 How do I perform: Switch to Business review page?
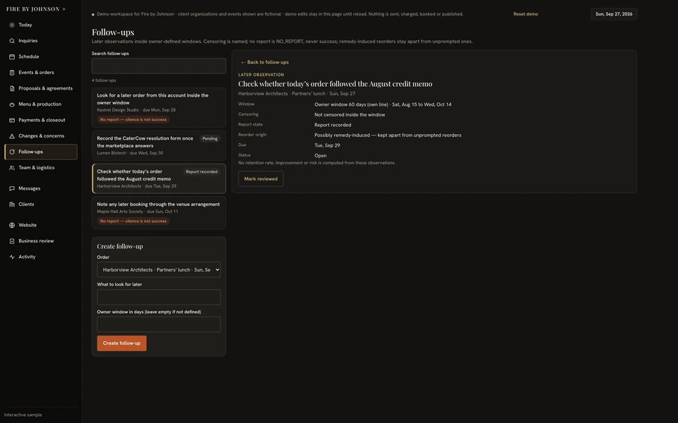[41, 241]
